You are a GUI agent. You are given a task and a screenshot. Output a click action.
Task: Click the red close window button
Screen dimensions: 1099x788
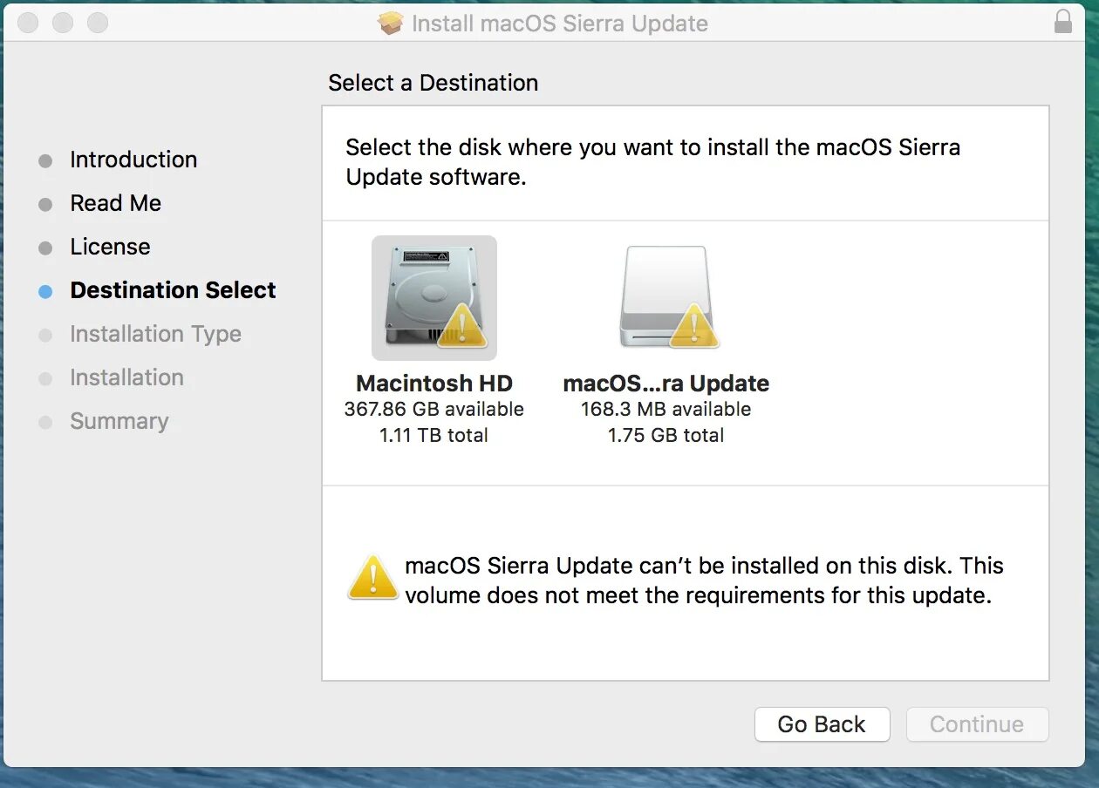pyautogui.click(x=28, y=23)
